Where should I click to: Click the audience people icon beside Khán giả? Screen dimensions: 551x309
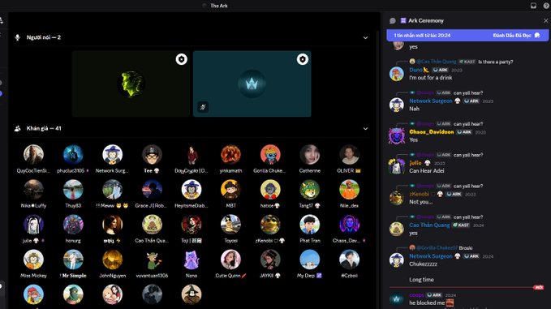18,128
